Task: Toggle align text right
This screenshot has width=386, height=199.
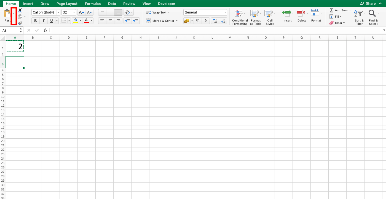Action: coord(118,21)
